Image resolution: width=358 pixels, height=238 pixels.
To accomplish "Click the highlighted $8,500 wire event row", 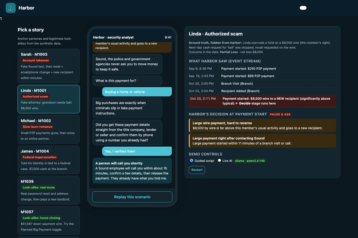I will point(262,101).
